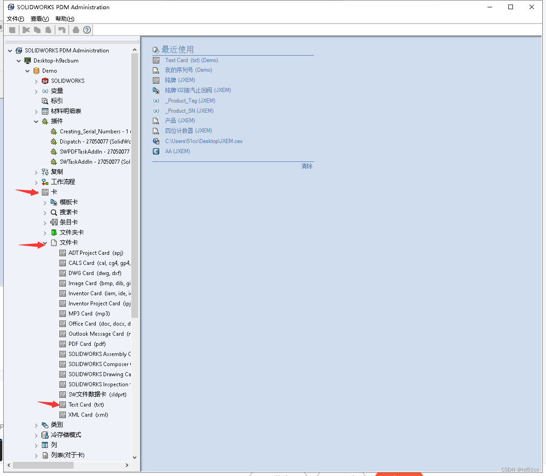Select the 标引 magnifier icon

pyautogui.click(x=45, y=101)
